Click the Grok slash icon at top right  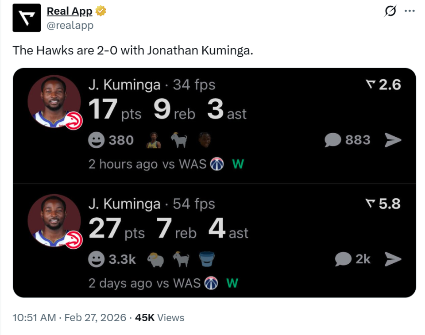(x=390, y=11)
